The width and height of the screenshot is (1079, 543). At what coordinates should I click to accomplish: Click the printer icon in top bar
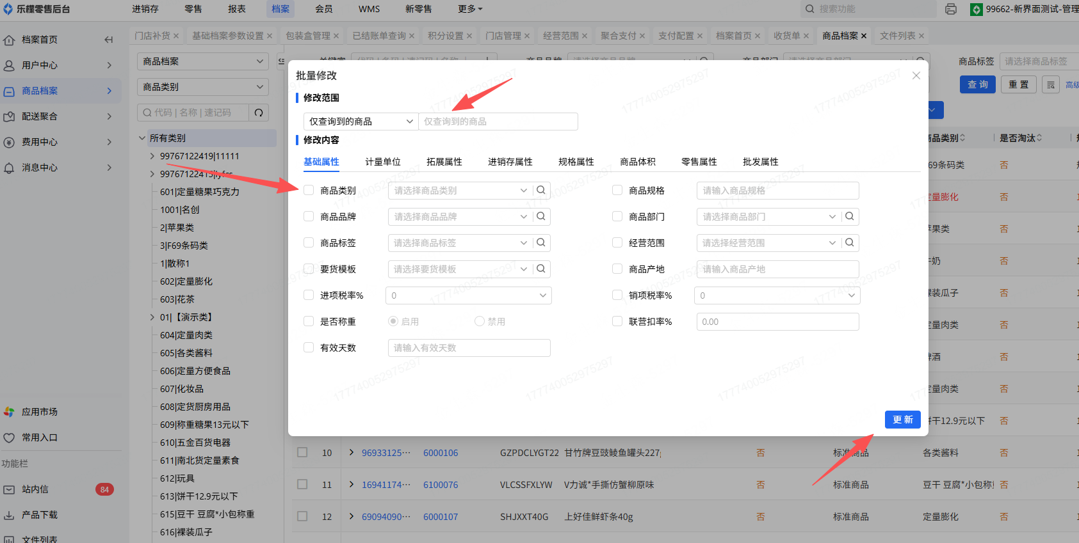pos(951,9)
